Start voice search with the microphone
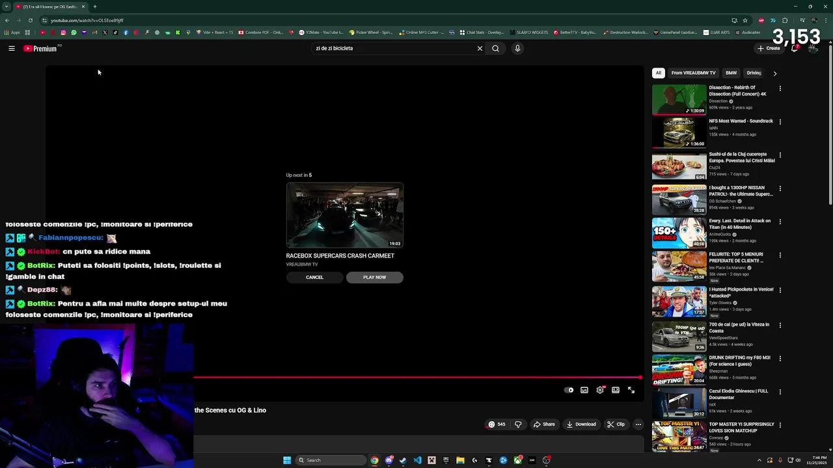The image size is (833, 468). pos(517,48)
